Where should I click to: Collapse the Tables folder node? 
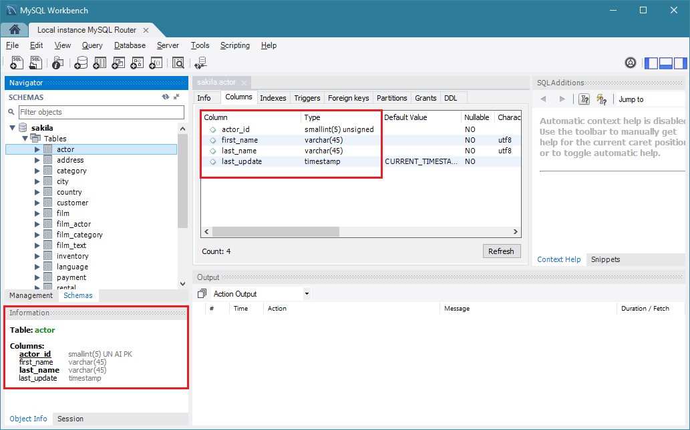[25, 139]
